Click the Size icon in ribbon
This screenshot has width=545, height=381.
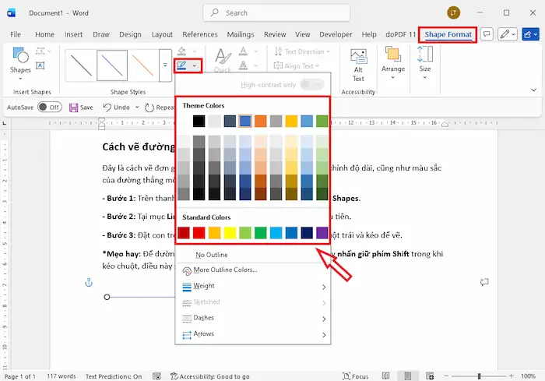tap(424, 59)
